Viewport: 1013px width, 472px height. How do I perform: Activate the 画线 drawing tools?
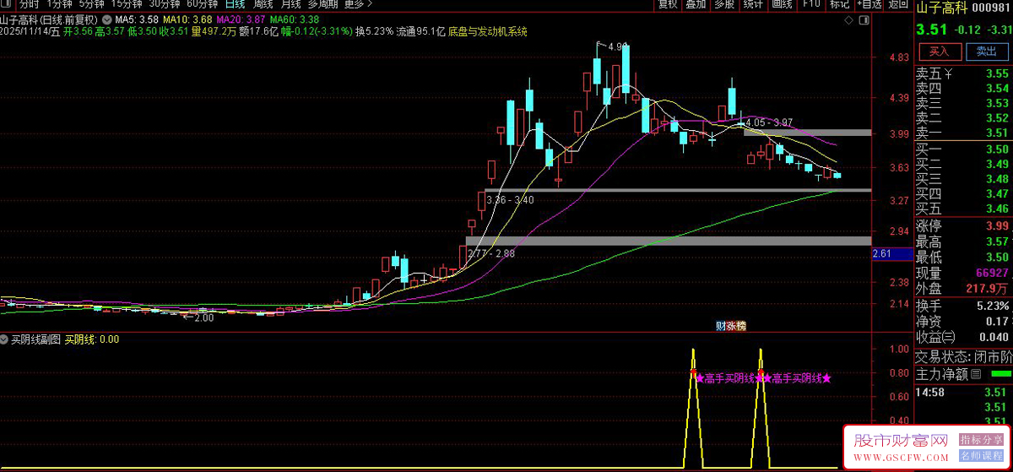point(782,4)
